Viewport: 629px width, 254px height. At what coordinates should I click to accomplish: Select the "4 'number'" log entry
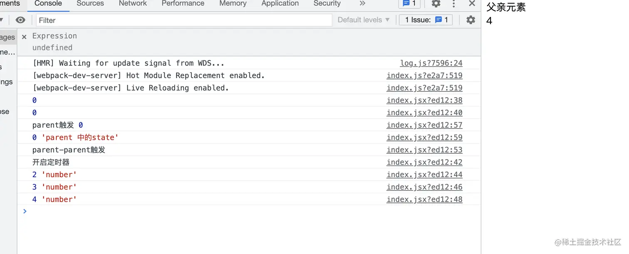click(x=54, y=200)
